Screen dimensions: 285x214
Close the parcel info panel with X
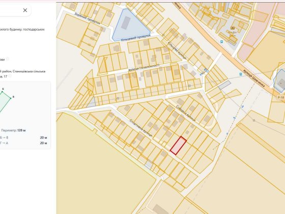[25, 10]
